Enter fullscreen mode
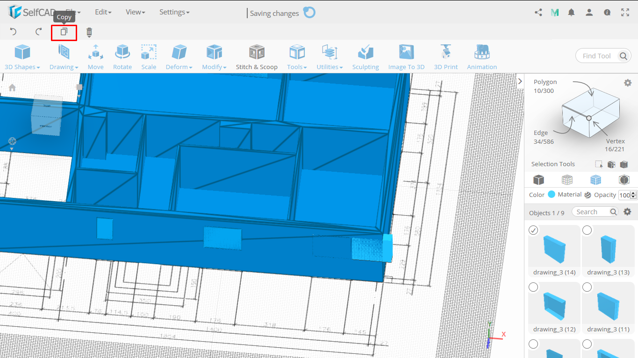The height and width of the screenshot is (358, 638). click(625, 13)
